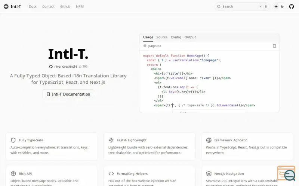Click the layers icon on Next.js Navigation
Viewport: 299px width, 186px height.
[x=209, y=174]
